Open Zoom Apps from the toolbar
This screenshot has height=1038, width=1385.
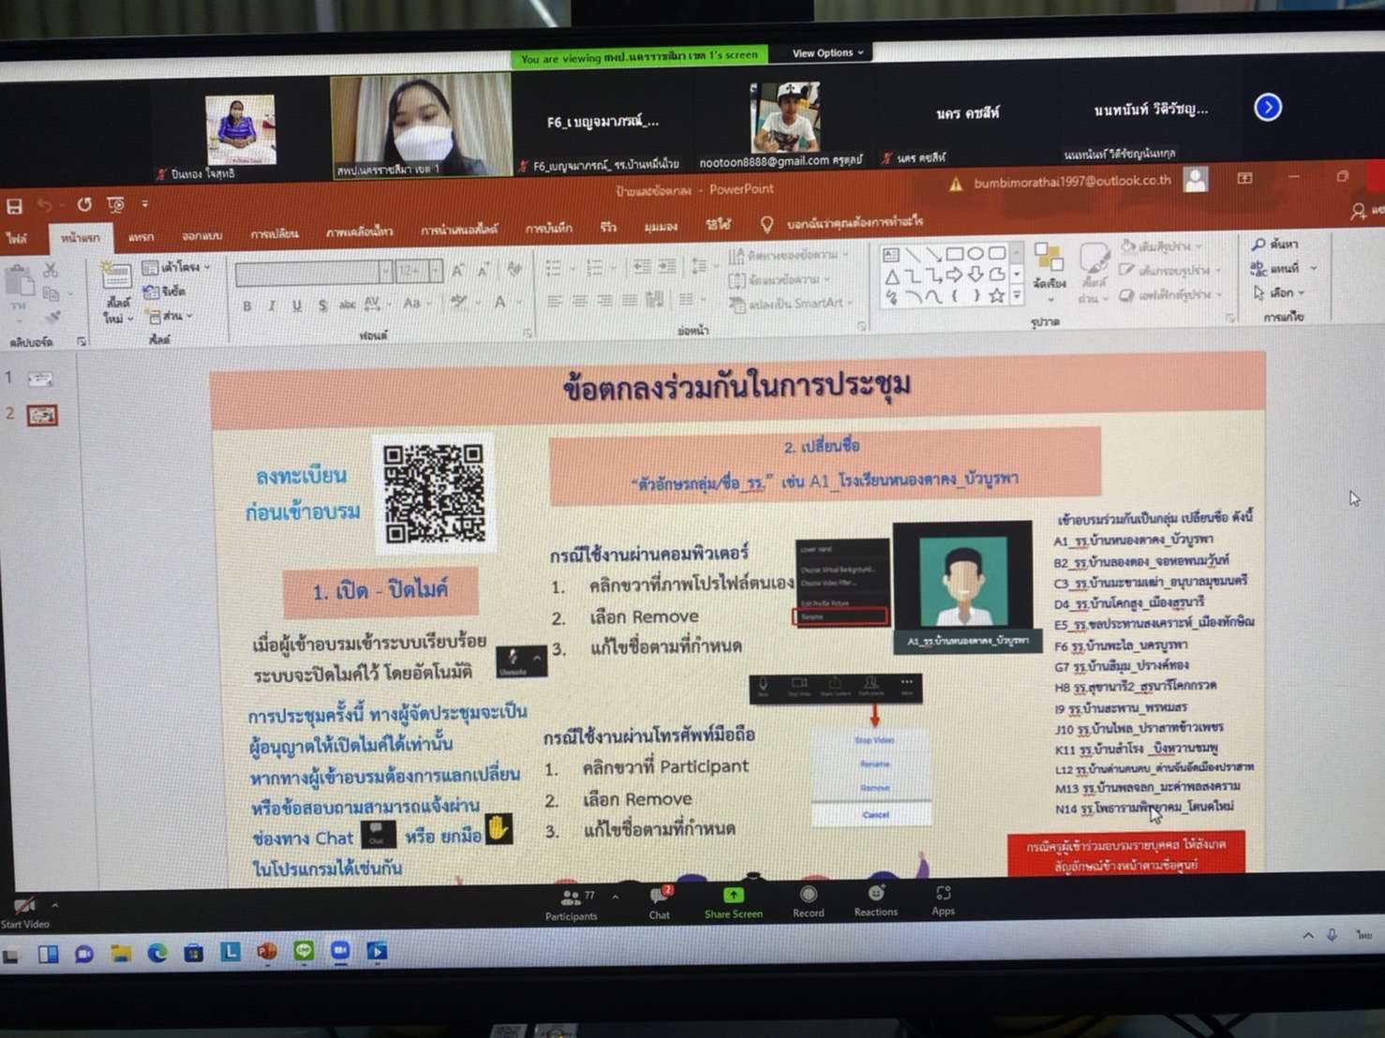(943, 895)
